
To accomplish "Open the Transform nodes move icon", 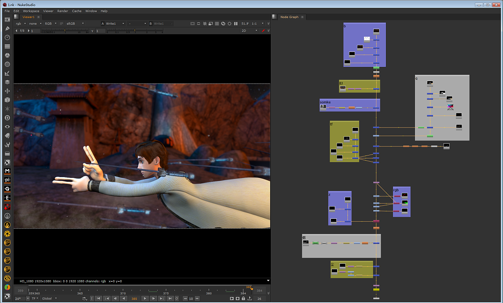I will (x=7, y=91).
